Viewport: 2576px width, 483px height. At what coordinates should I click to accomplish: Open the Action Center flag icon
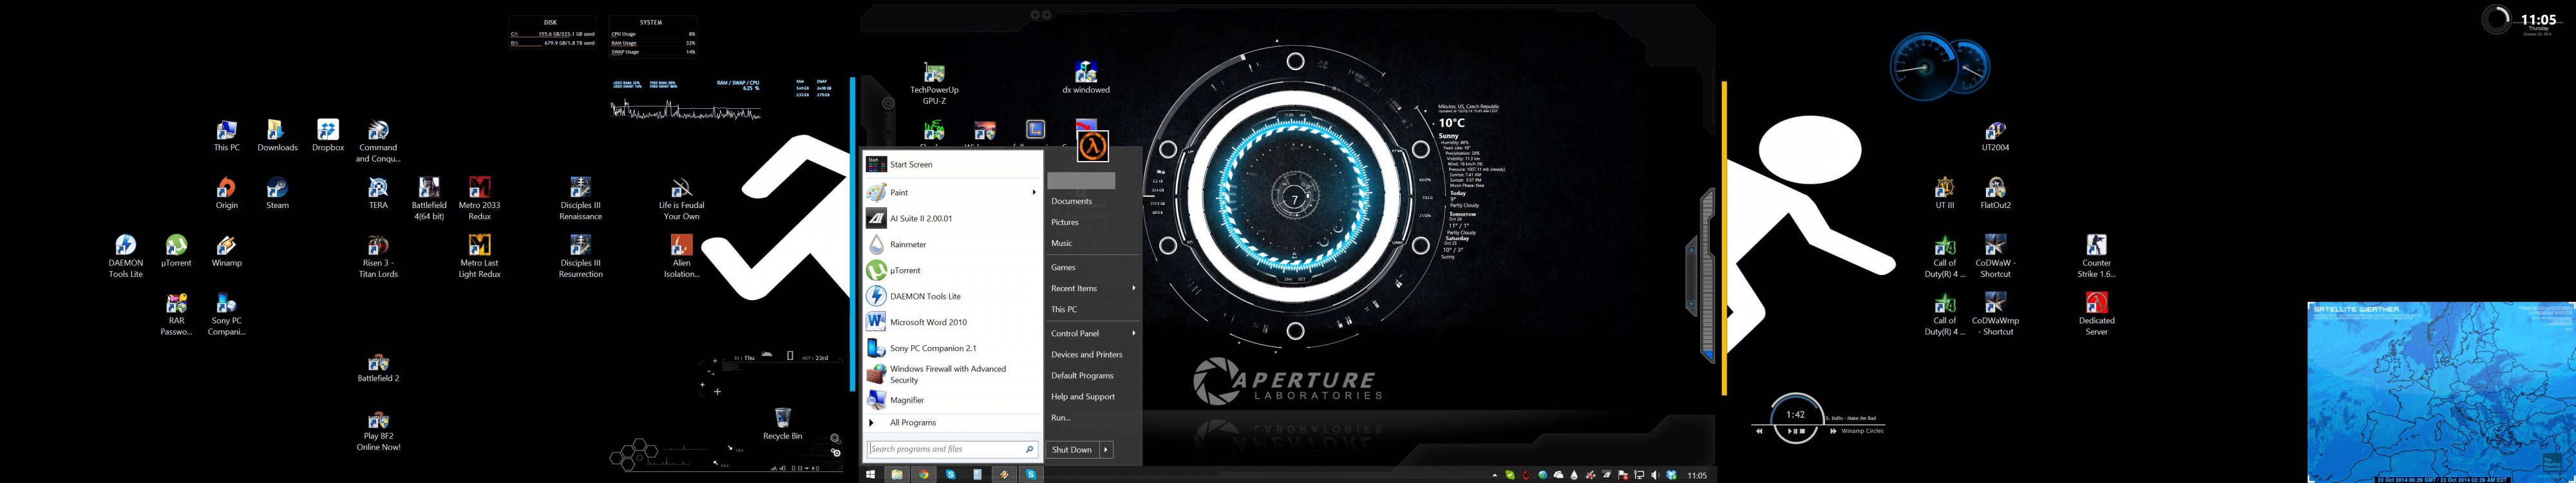[1623, 475]
